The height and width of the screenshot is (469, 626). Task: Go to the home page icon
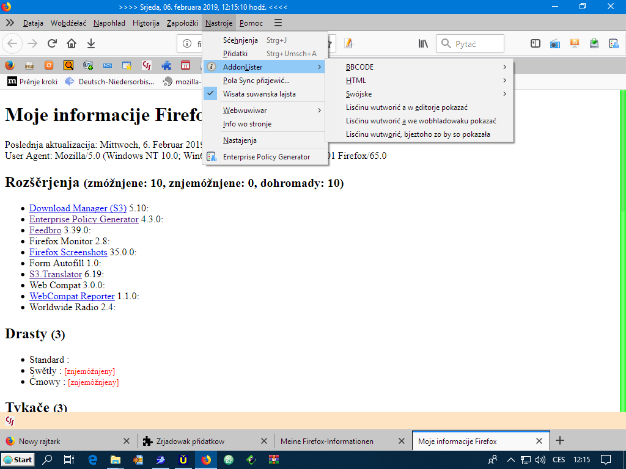(x=72, y=43)
